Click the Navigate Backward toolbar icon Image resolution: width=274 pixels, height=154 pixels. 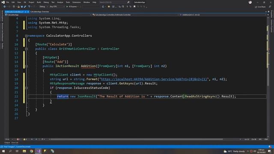click(4, 7)
